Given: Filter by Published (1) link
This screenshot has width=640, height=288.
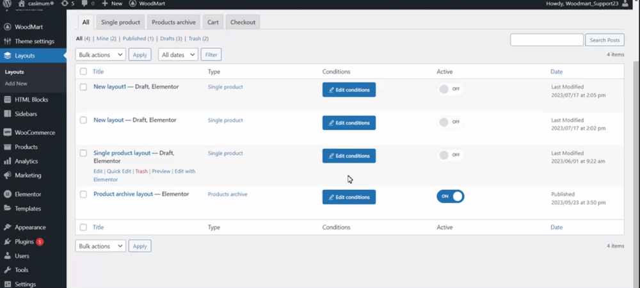Looking at the screenshot, I should [138, 39].
